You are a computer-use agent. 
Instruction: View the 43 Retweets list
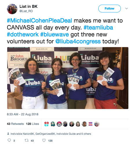click(x=15, y=124)
